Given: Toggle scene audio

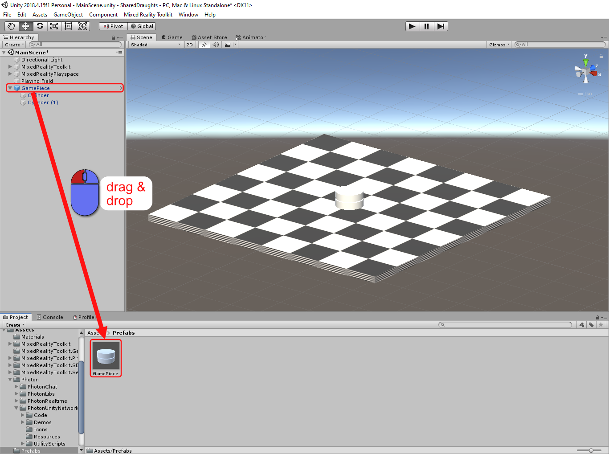Looking at the screenshot, I should 216,45.
